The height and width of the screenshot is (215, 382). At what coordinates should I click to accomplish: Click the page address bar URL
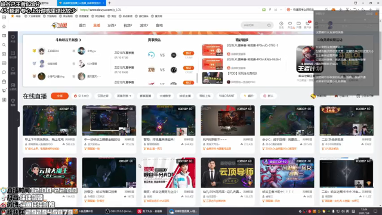(100, 10)
